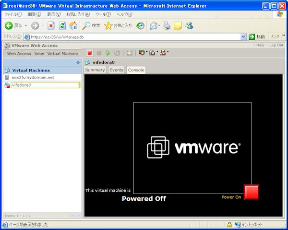Go to next page of items list
288x230 pixels.
click(78, 216)
